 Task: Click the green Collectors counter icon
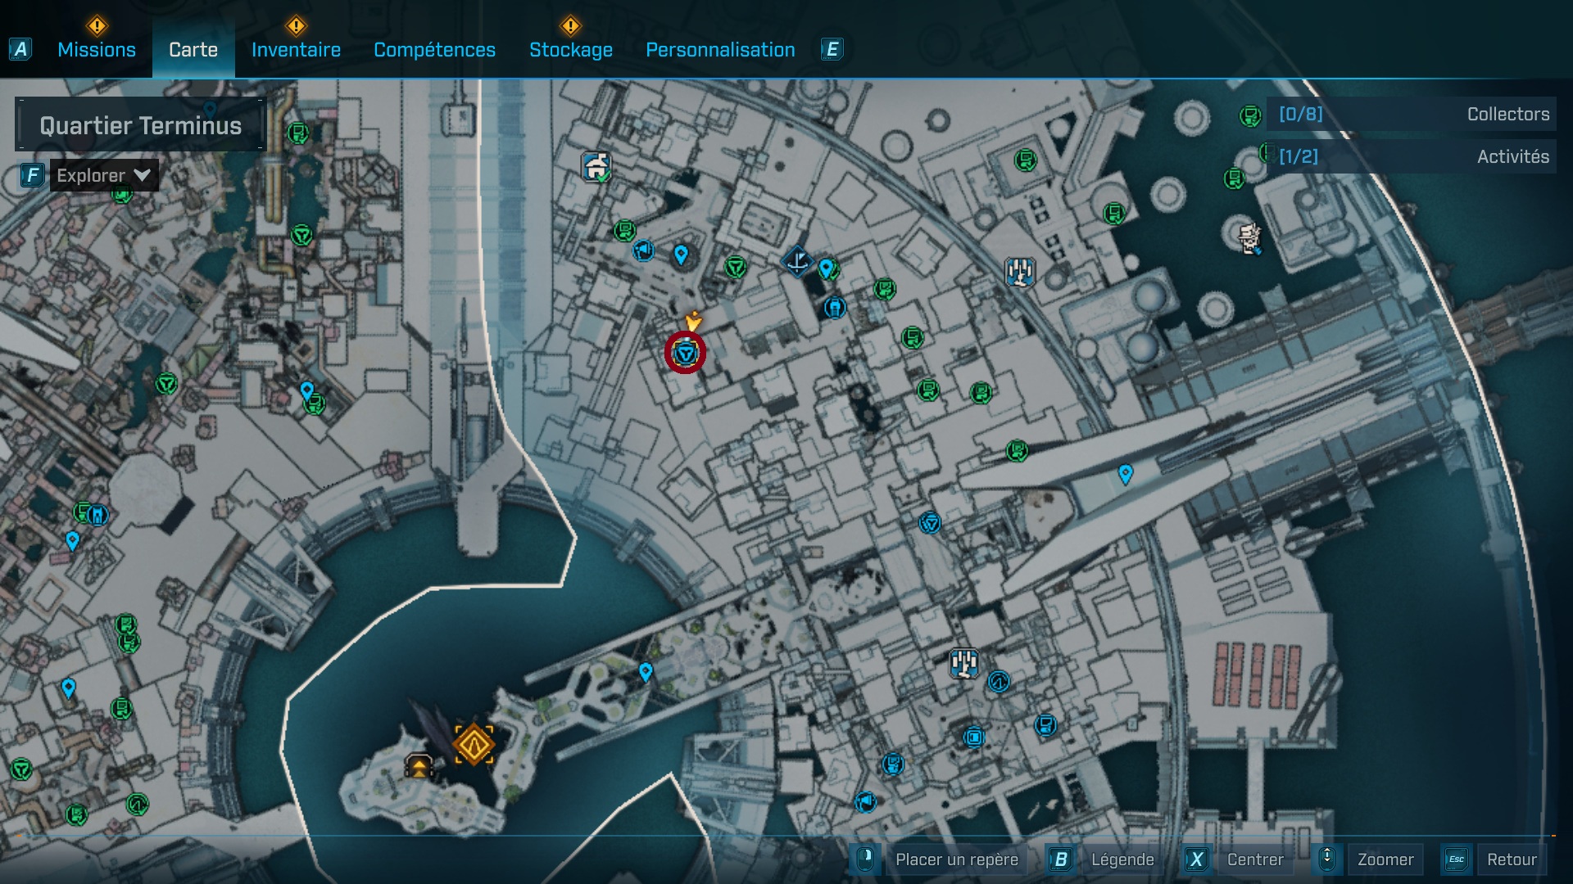click(1249, 115)
